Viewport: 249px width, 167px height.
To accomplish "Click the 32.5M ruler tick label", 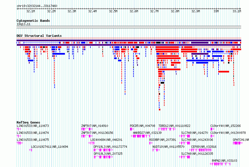I will point(113,11).
